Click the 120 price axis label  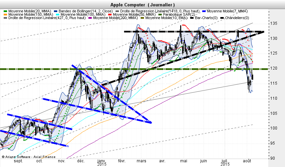(x=274, y=69)
